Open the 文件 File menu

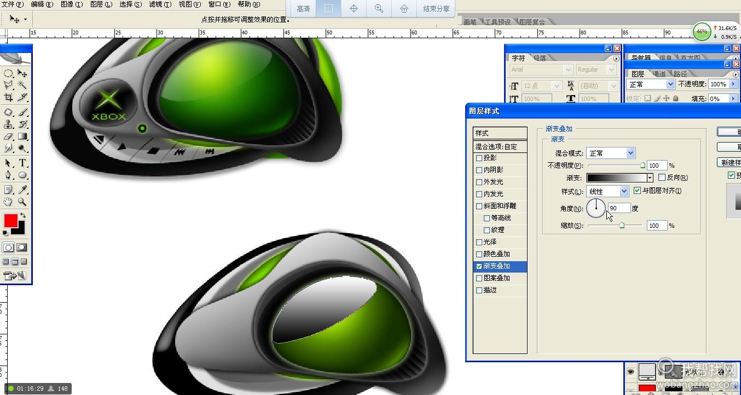click(x=13, y=4)
